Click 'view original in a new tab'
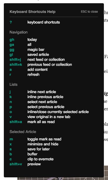Image resolution: width=108 pixels, height=180 pixels. (x=49, y=117)
